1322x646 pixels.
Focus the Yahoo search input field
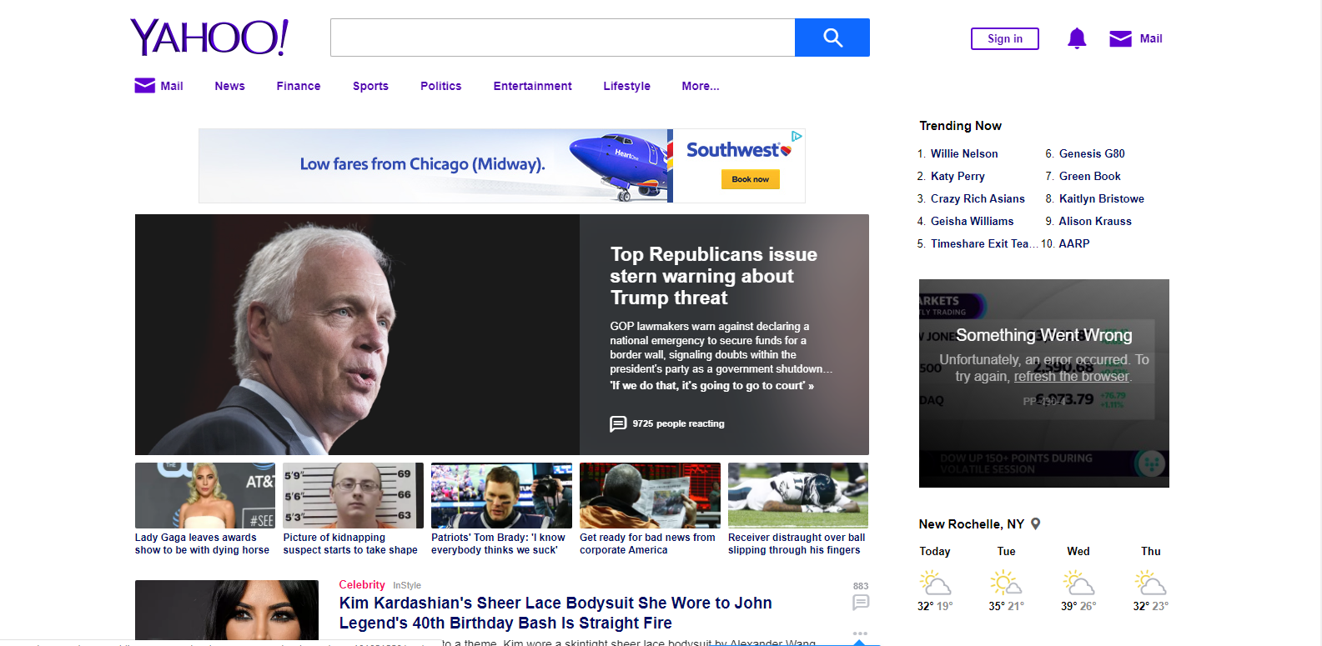(x=562, y=38)
